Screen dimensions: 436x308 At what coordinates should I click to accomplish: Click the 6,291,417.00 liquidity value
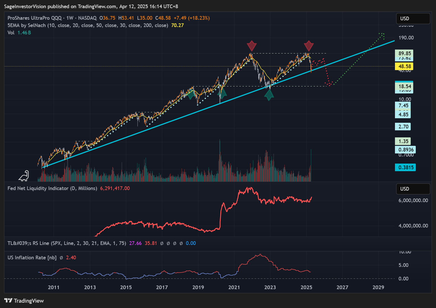click(115, 188)
